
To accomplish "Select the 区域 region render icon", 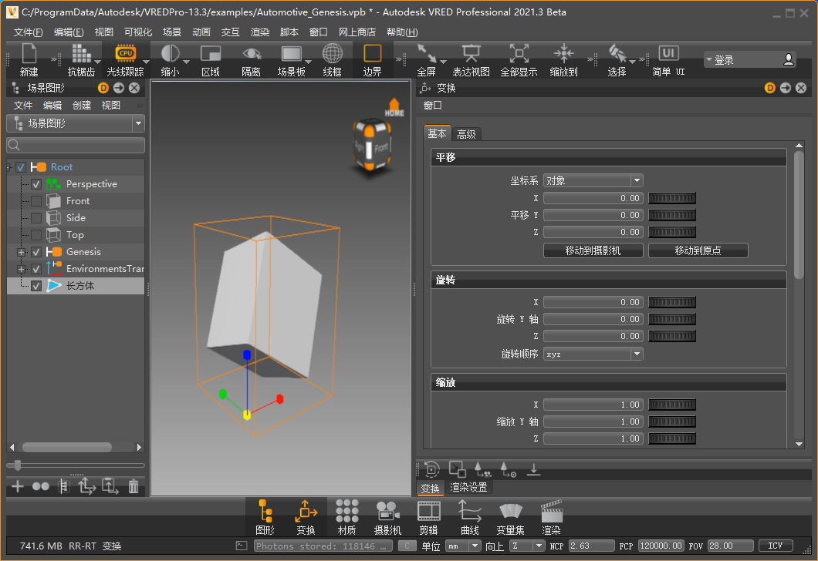I will (211, 60).
